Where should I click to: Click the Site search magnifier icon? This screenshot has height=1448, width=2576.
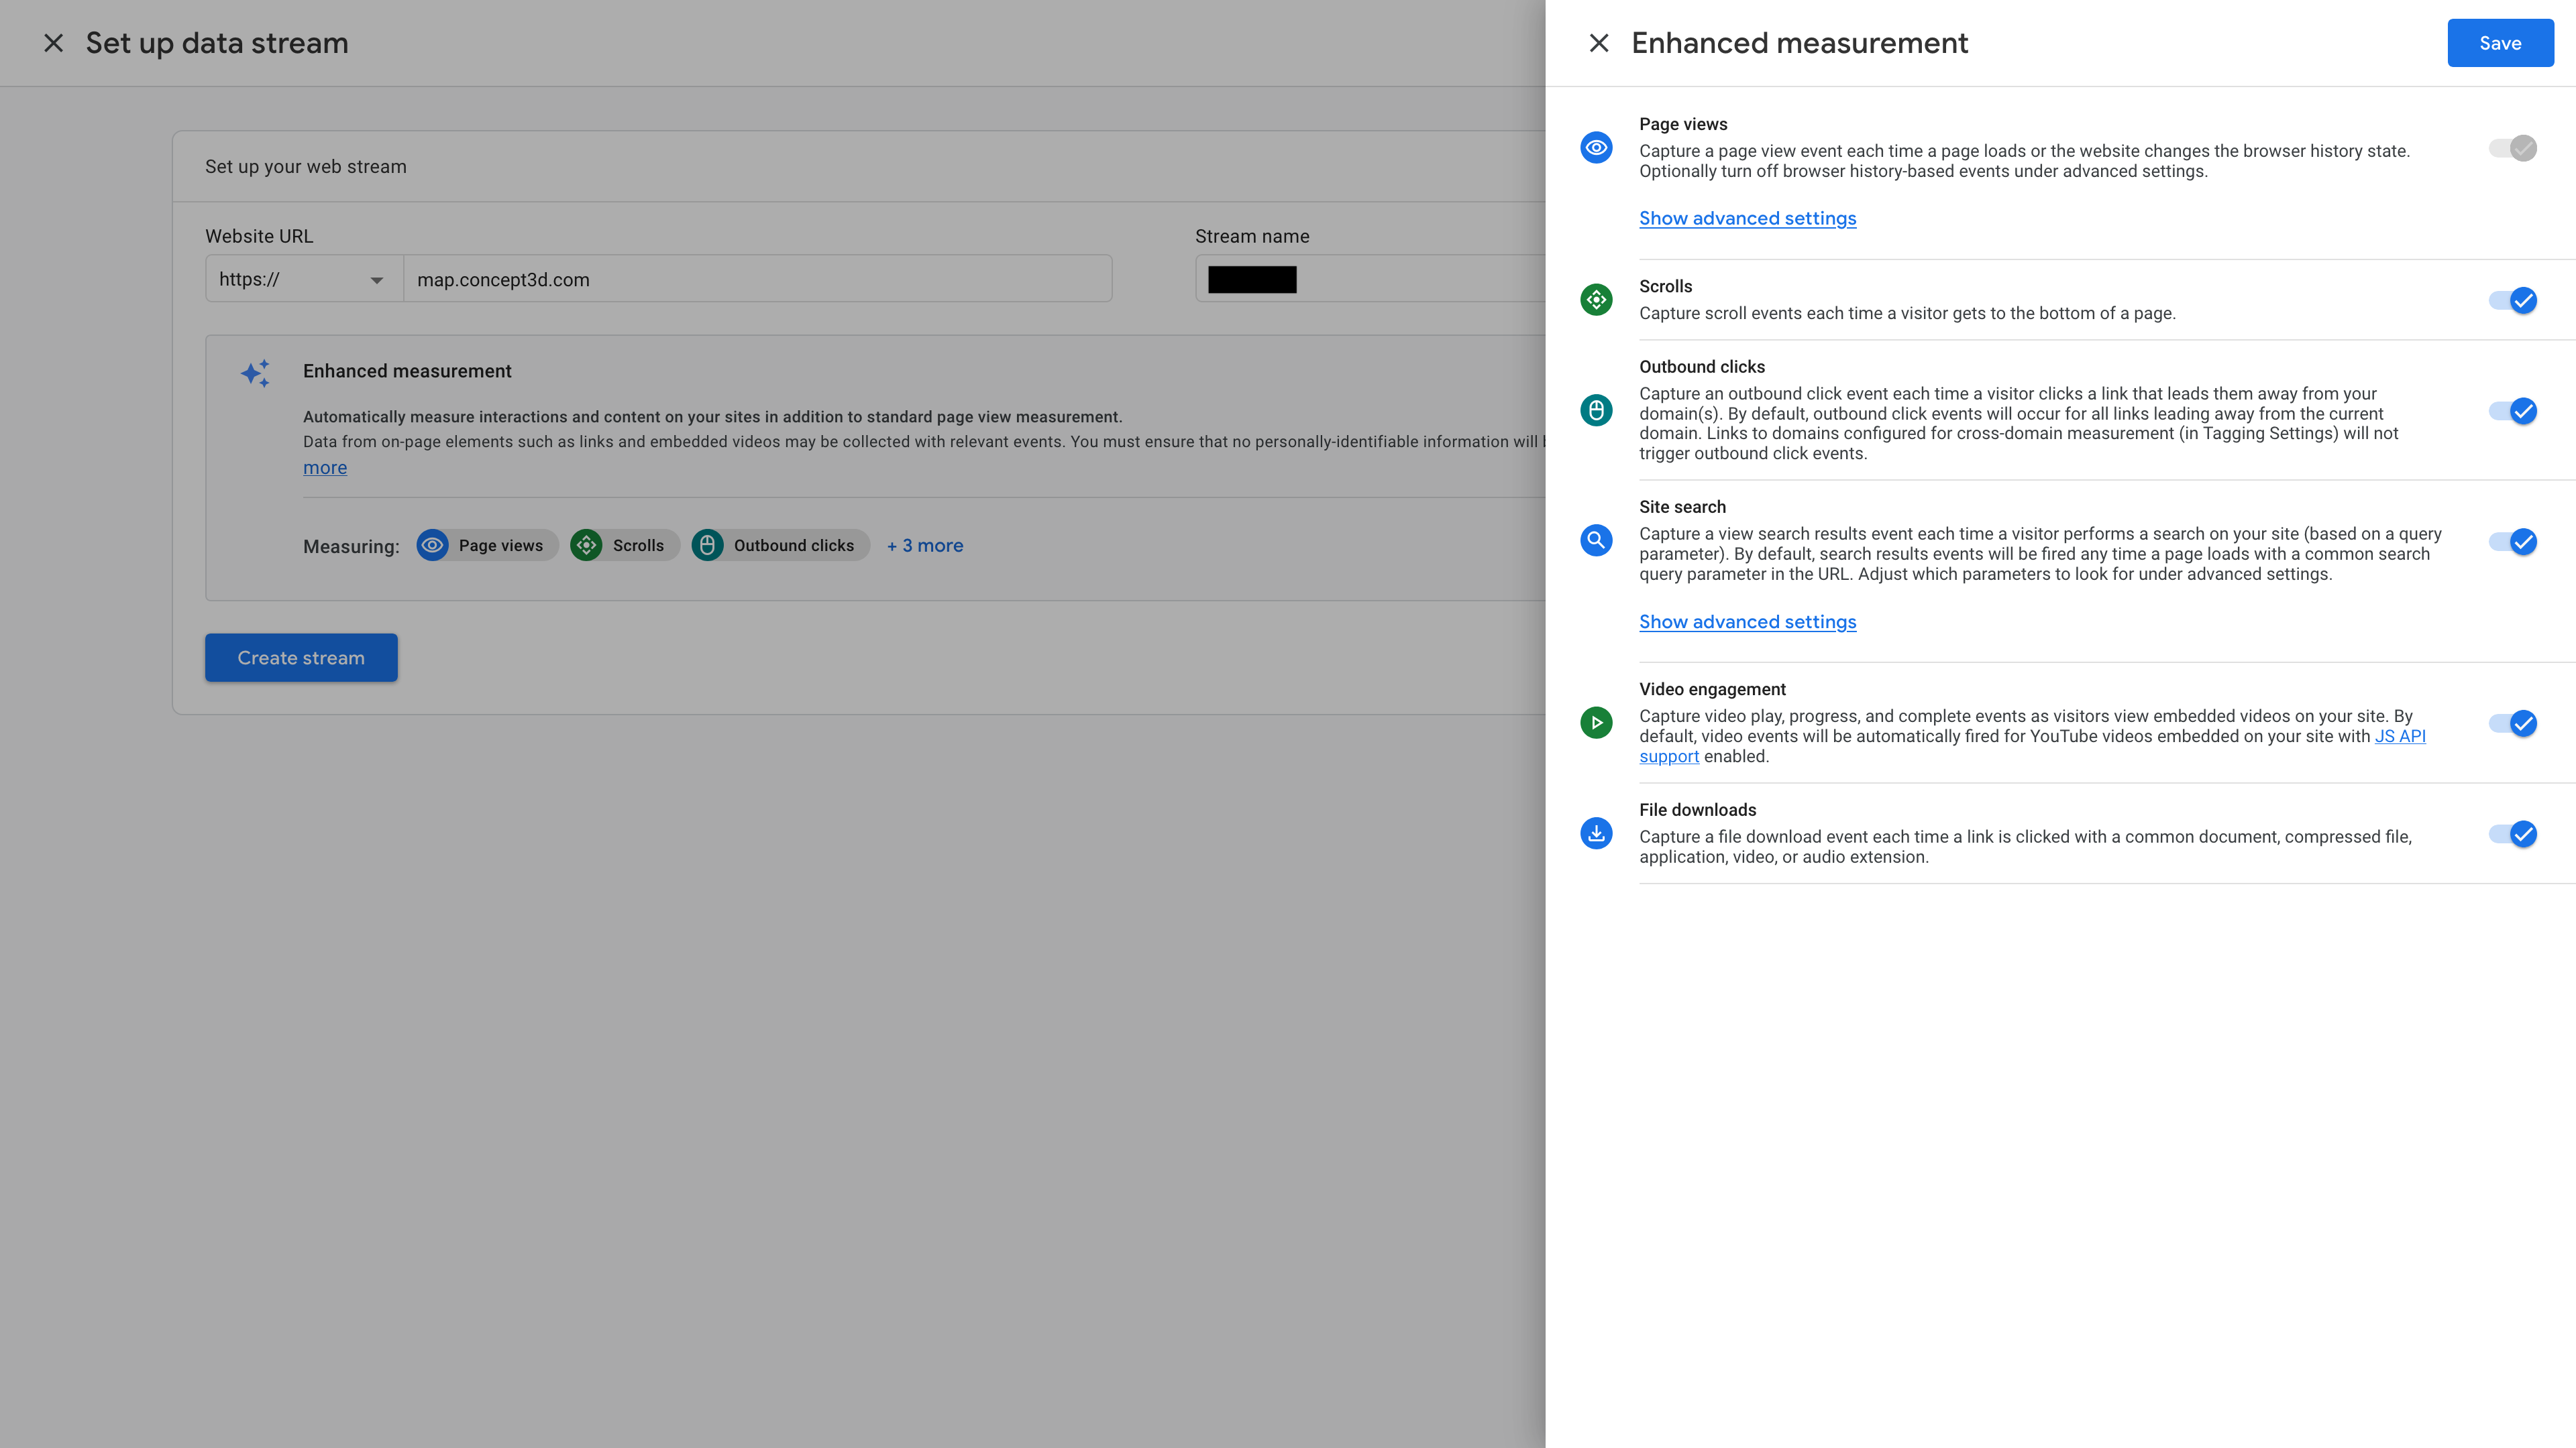click(x=1596, y=540)
